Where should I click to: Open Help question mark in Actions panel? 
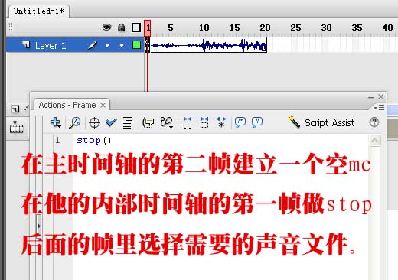pyautogui.click(x=374, y=122)
